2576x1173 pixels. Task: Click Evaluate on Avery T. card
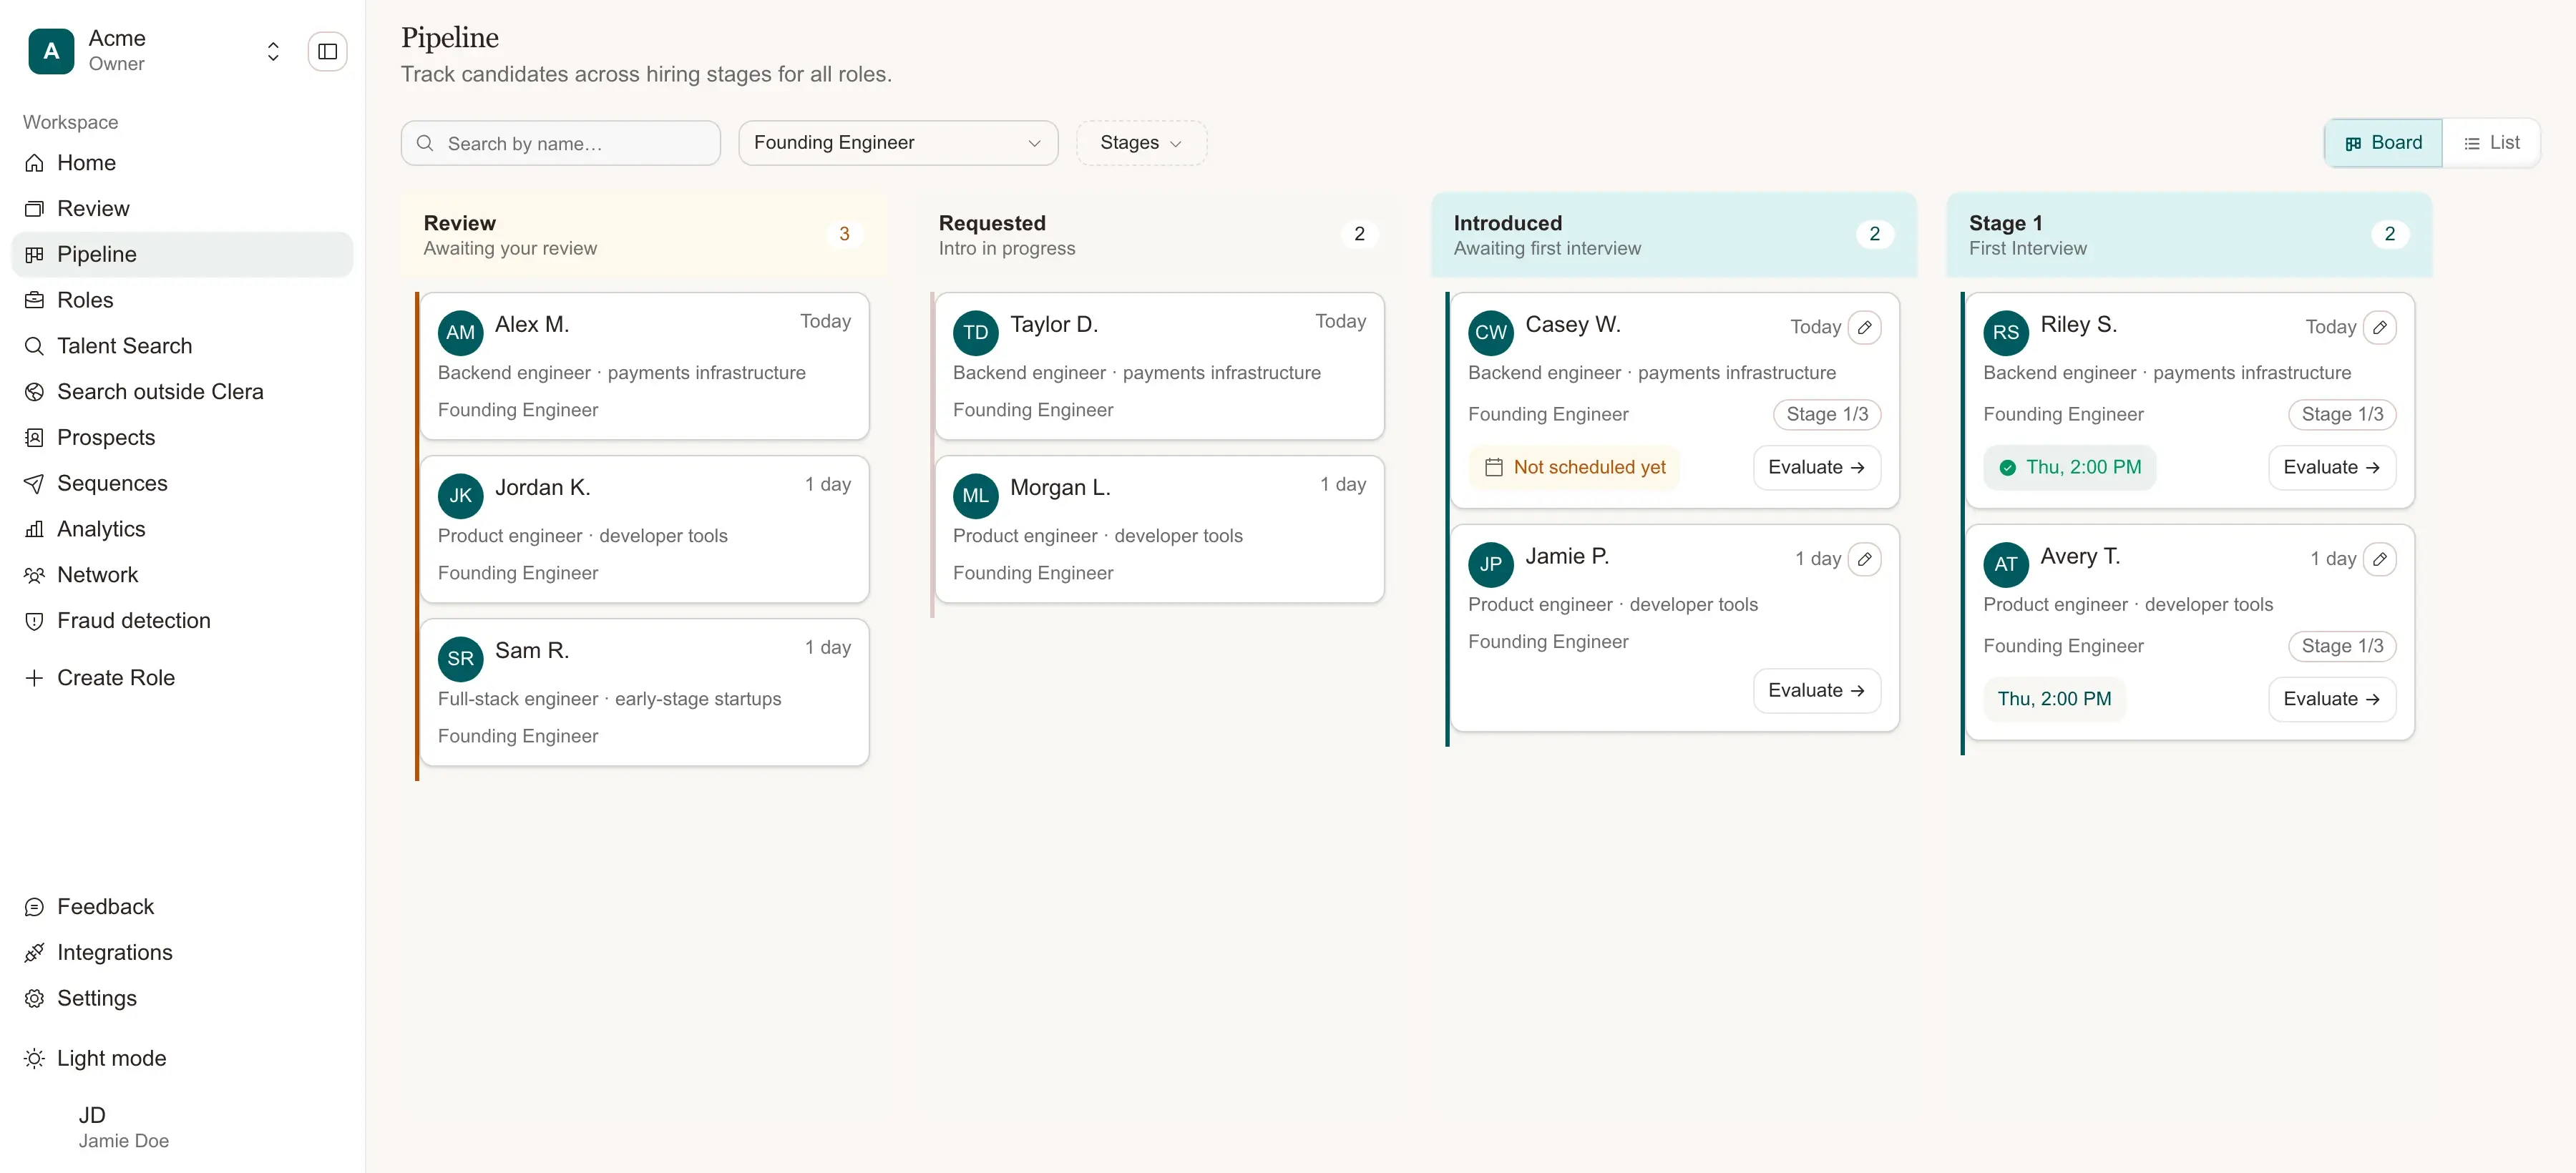click(x=2332, y=700)
